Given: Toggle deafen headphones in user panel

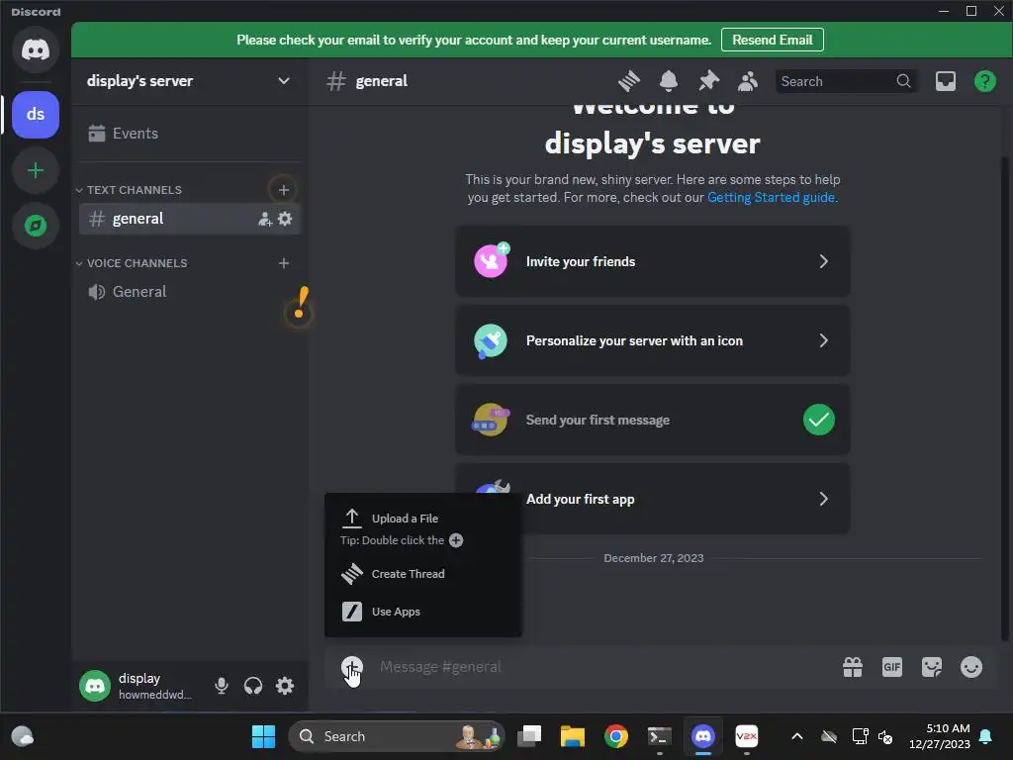Looking at the screenshot, I should pyautogui.click(x=253, y=686).
